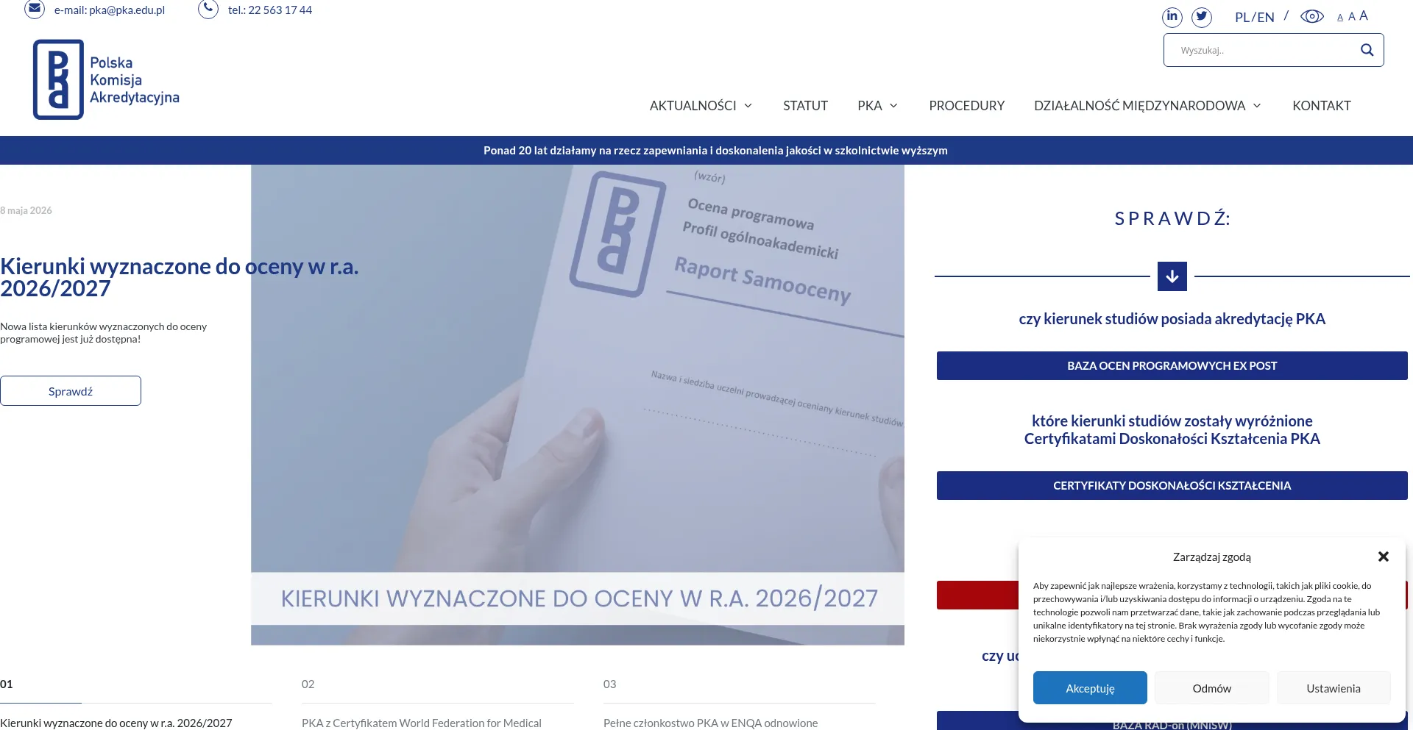Viewport: 1413px width, 730px height.
Task: Click the SPRAWDŹ: heading
Action: coord(1172,218)
